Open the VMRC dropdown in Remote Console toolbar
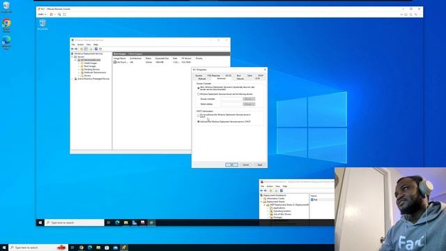 coord(42,14)
